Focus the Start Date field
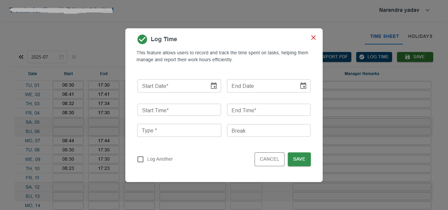Image resolution: width=448 pixels, height=210 pixels. click(x=179, y=86)
